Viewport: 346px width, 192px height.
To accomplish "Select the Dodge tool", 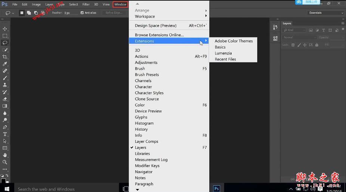I will pyautogui.click(x=4, y=120).
